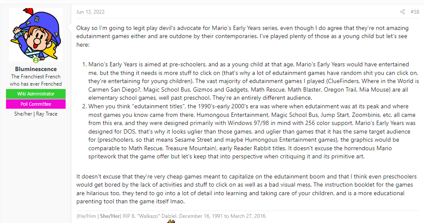Image resolution: width=424 pixels, height=223 pixels.
Task: Click the share icon beside post number
Action: (403, 12)
